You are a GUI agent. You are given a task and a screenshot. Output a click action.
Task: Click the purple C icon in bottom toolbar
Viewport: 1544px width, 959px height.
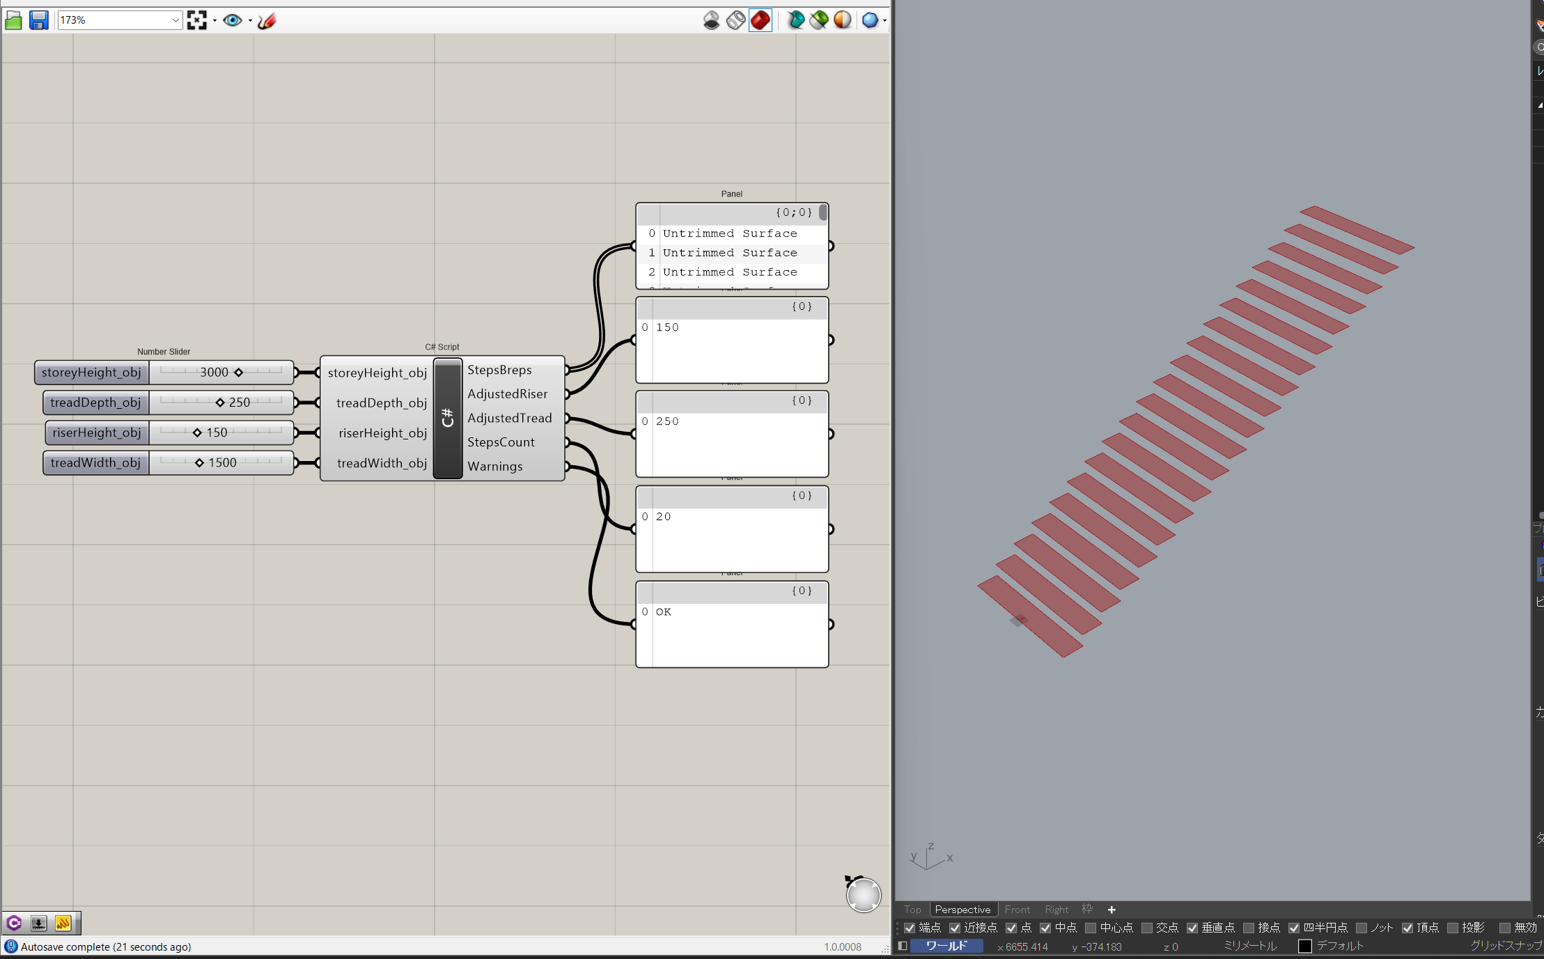[14, 923]
